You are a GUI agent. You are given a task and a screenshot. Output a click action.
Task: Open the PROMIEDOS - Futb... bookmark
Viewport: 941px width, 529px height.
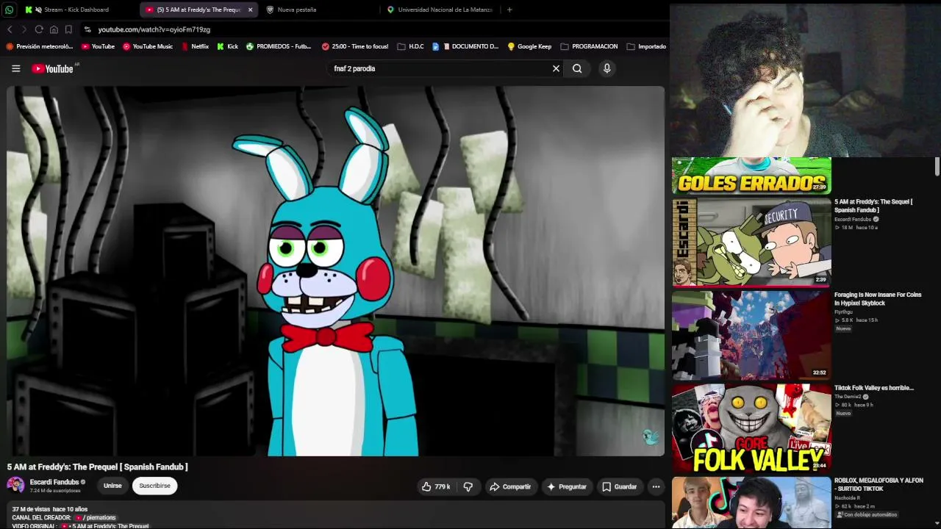279,46
